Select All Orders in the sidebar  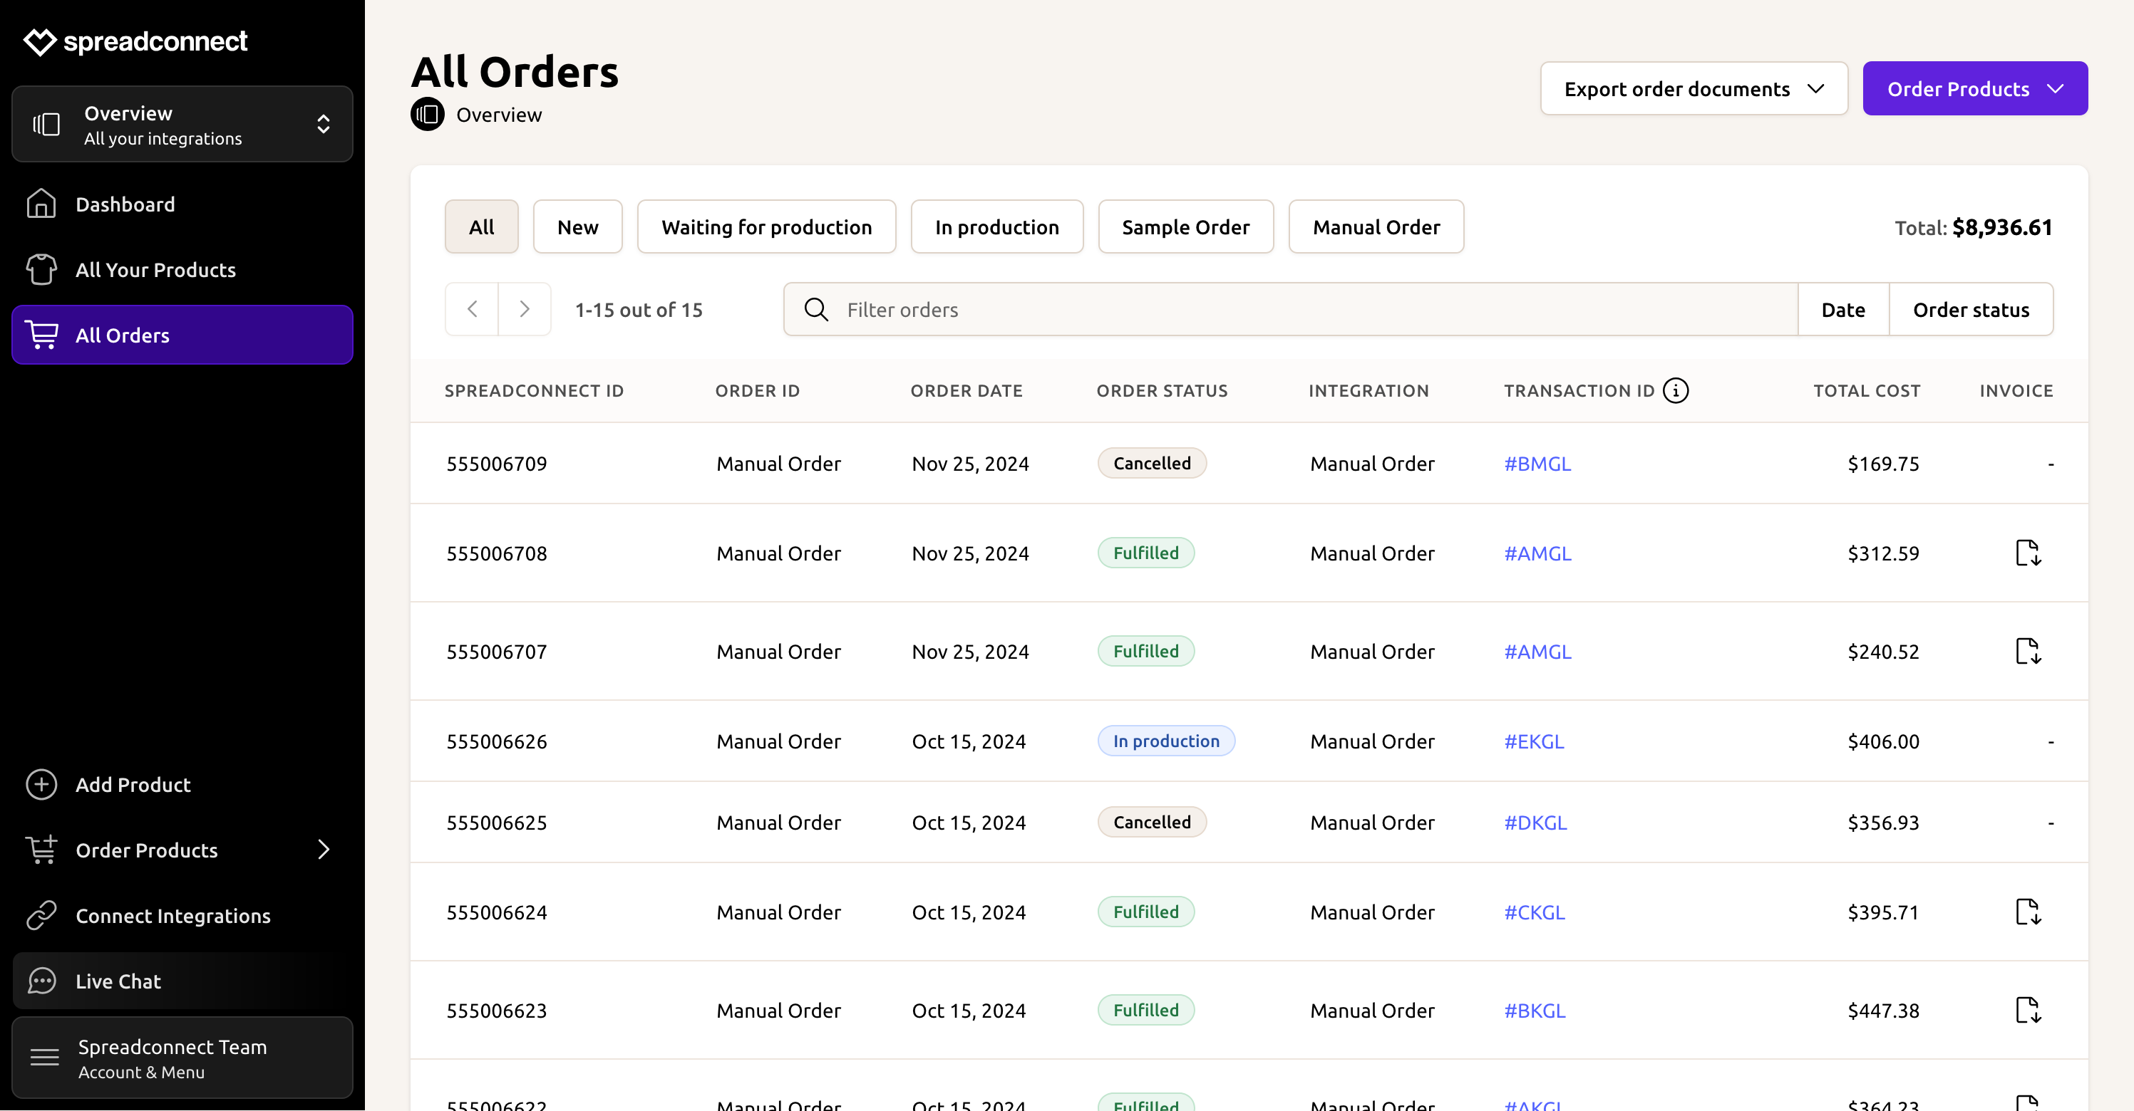182,335
